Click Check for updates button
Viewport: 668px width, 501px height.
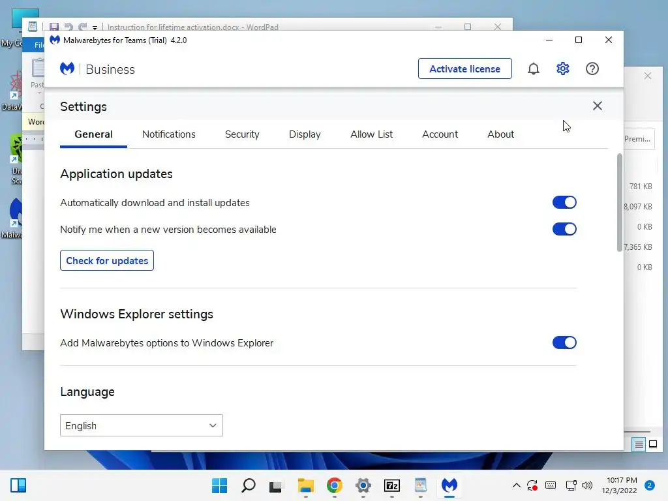[x=107, y=260]
